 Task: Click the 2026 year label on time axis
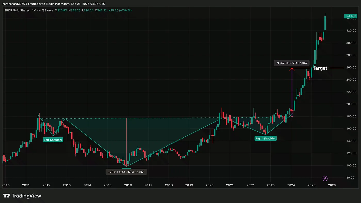(x=332, y=185)
